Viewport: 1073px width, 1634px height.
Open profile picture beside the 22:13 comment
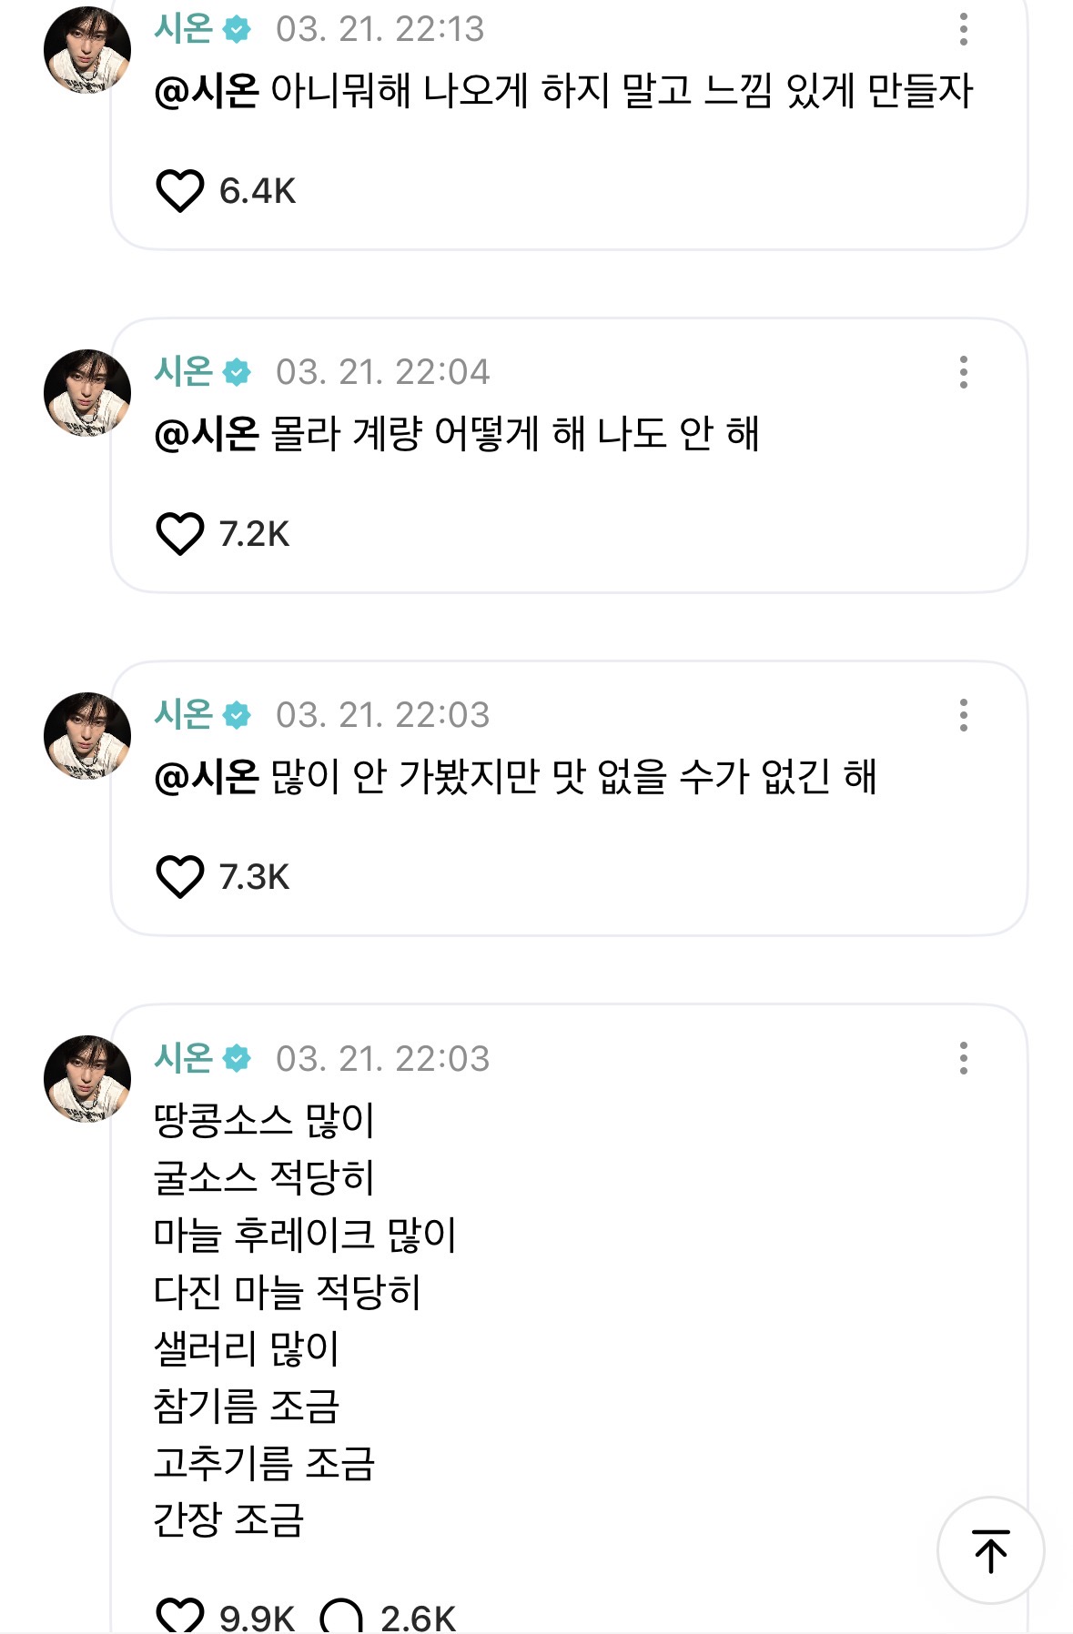click(x=87, y=49)
